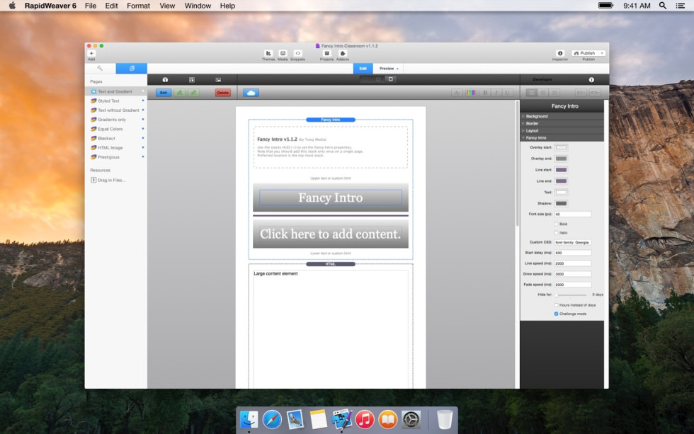Show the page Inspector
This screenshot has width=694, height=434.
(x=560, y=53)
